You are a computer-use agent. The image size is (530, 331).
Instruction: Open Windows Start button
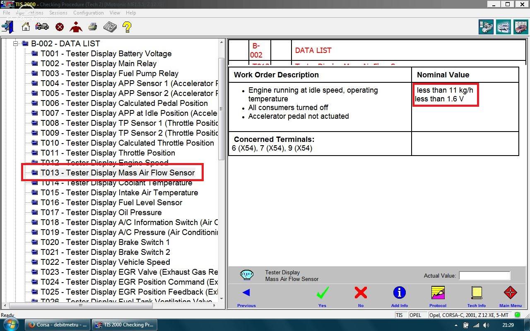tap(10, 325)
